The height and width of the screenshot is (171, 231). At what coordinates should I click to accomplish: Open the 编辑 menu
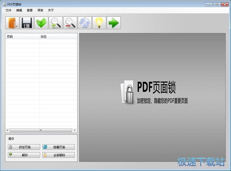pos(19,10)
